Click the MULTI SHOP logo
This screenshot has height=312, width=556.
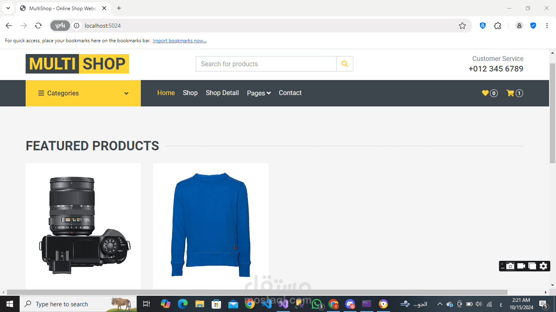(77, 64)
